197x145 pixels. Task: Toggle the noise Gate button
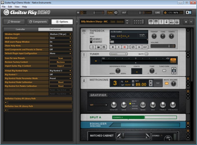(x=110, y=12)
